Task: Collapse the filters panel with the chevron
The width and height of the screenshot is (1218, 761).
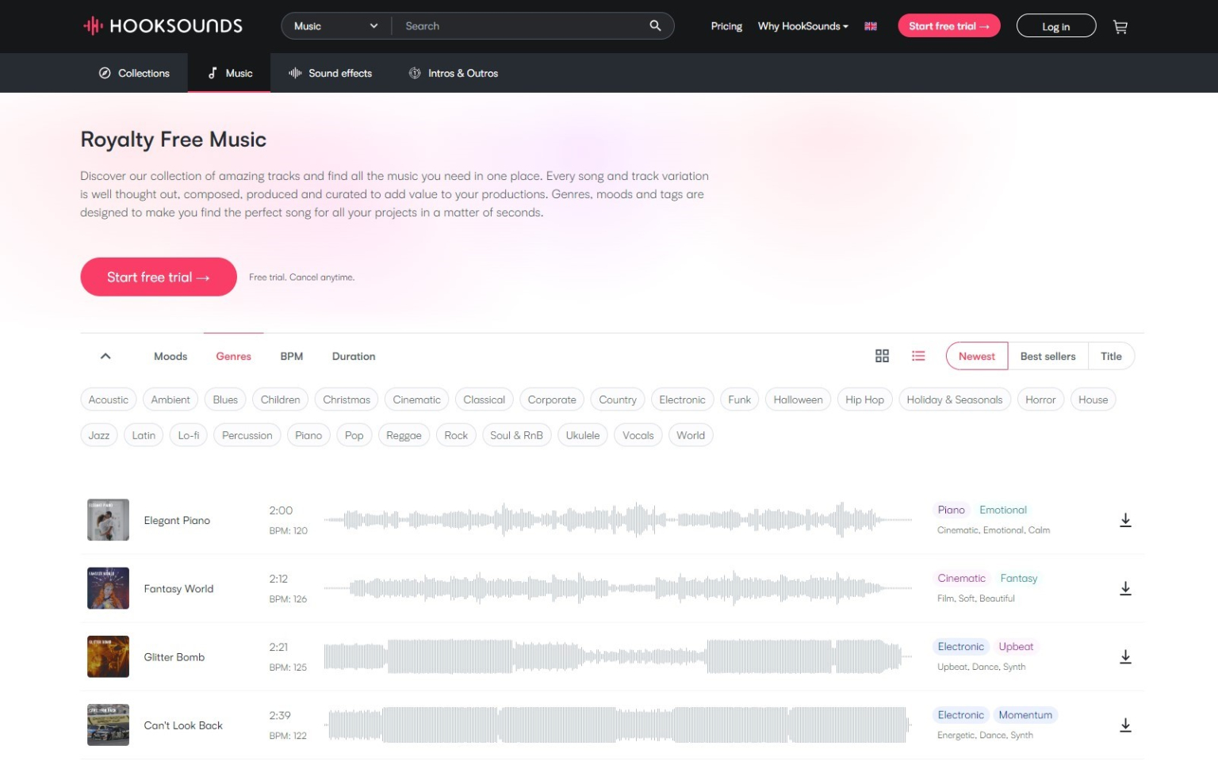Action: pos(105,356)
